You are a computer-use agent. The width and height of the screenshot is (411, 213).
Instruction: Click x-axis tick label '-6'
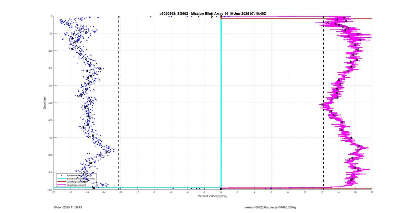[x=171, y=192]
